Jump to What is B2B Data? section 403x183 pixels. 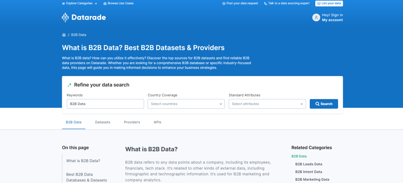(83, 161)
